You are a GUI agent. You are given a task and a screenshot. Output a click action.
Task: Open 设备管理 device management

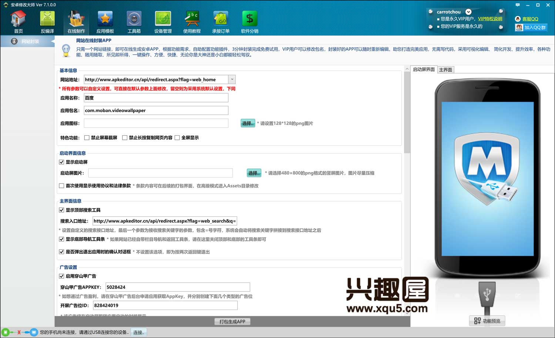(163, 22)
